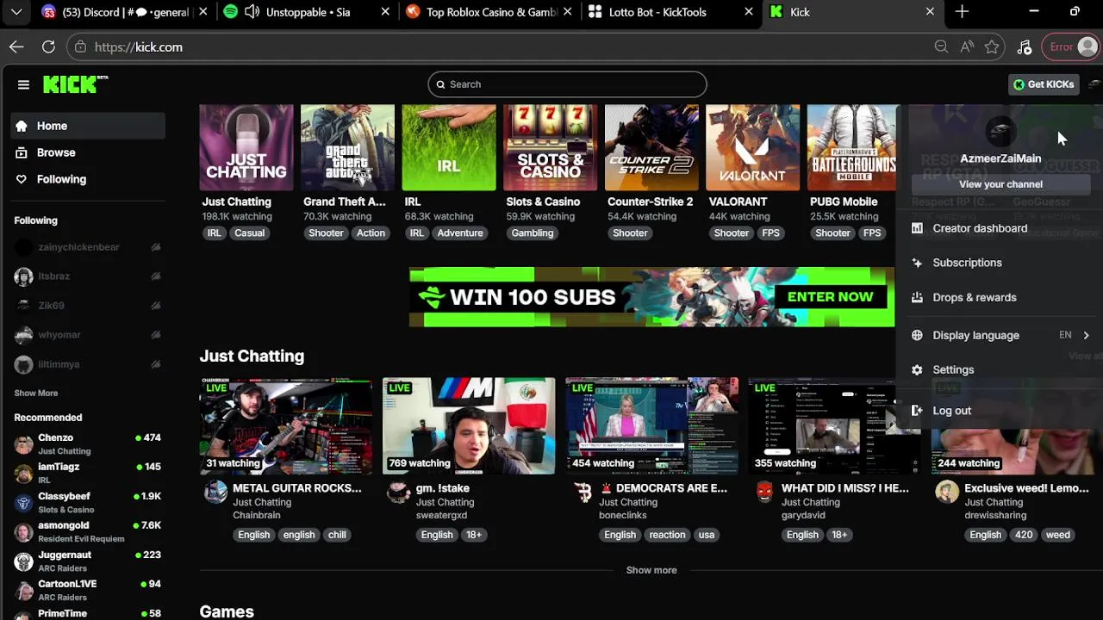
Task: Click the Get KICKs button
Action: coord(1044,84)
